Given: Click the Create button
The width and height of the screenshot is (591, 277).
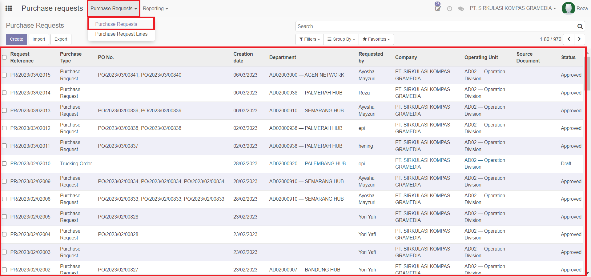Looking at the screenshot, I should click(x=16, y=39).
